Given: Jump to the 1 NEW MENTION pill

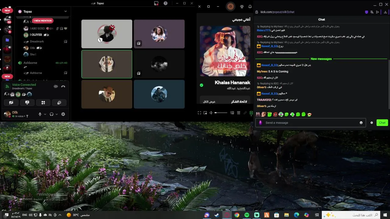Looking at the screenshot, I should click(42, 21).
